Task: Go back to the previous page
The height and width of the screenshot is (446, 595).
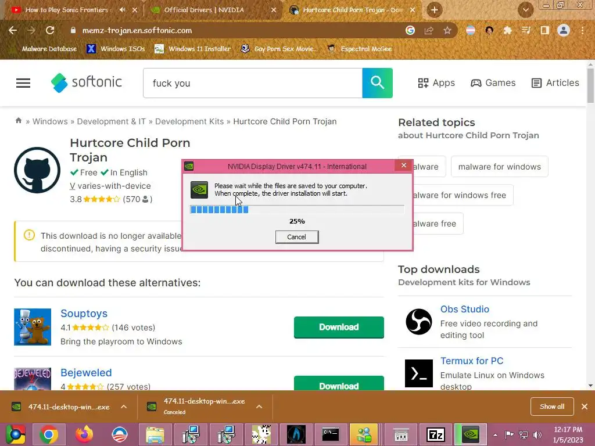Action: tap(13, 30)
